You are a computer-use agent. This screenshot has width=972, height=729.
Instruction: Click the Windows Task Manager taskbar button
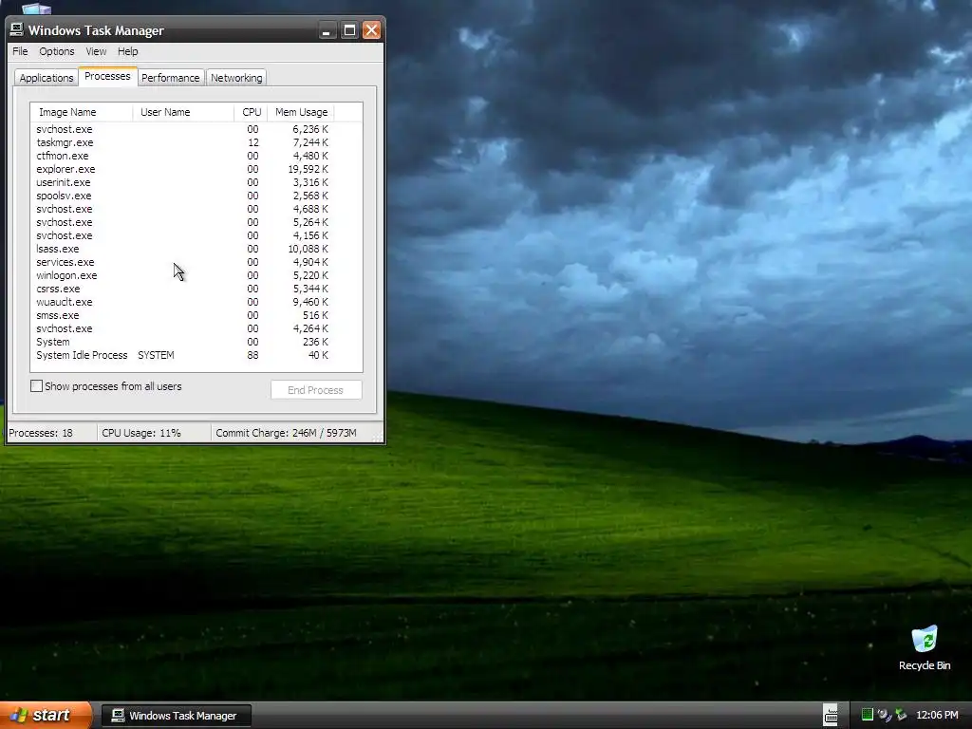click(x=176, y=716)
